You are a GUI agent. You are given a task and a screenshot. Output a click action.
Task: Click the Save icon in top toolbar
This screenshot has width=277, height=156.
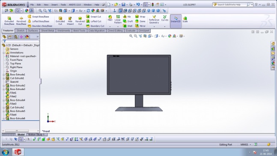click(123, 5)
